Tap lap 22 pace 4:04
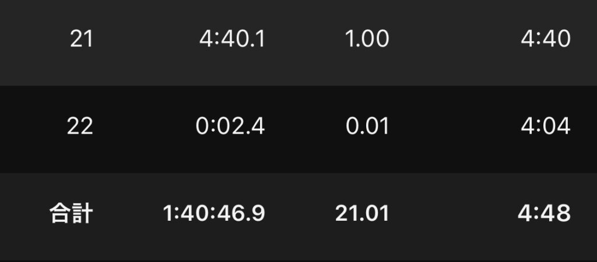Image resolution: width=597 pixels, height=262 pixels. tap(546, 126)
